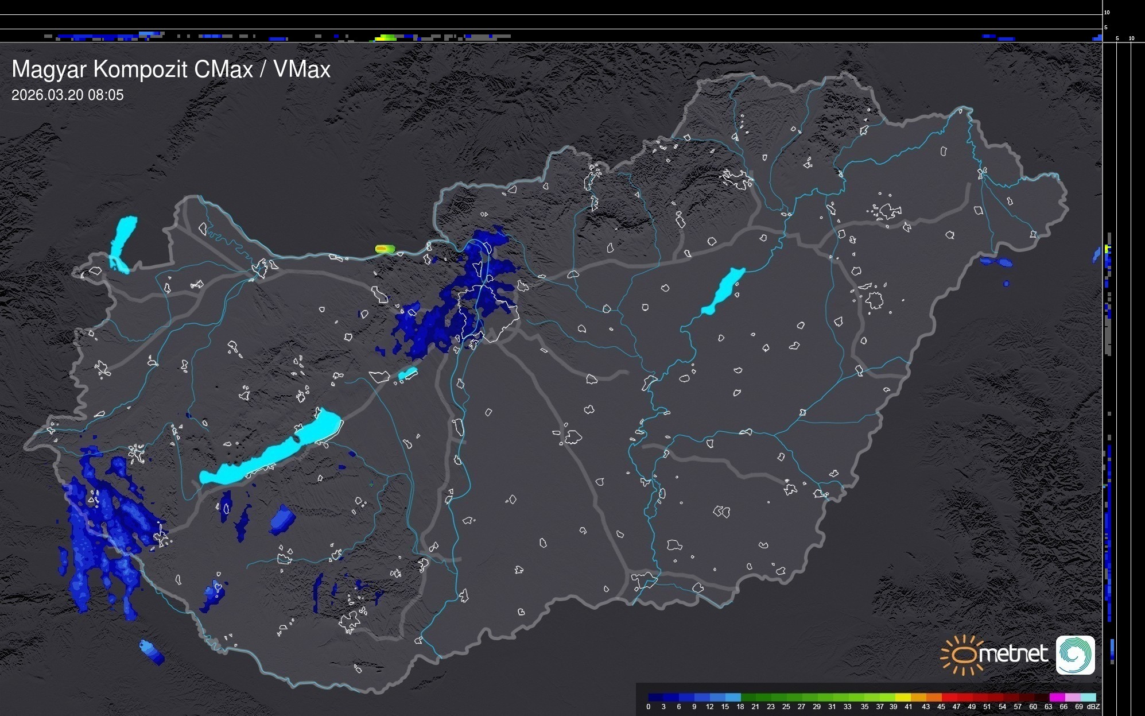Click the yellow marker in right VMax strip

pos(1107,249)
